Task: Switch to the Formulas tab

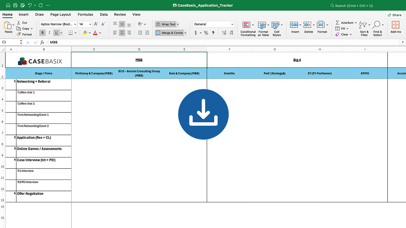Action: pyautogui.click(x=85, y=15)
